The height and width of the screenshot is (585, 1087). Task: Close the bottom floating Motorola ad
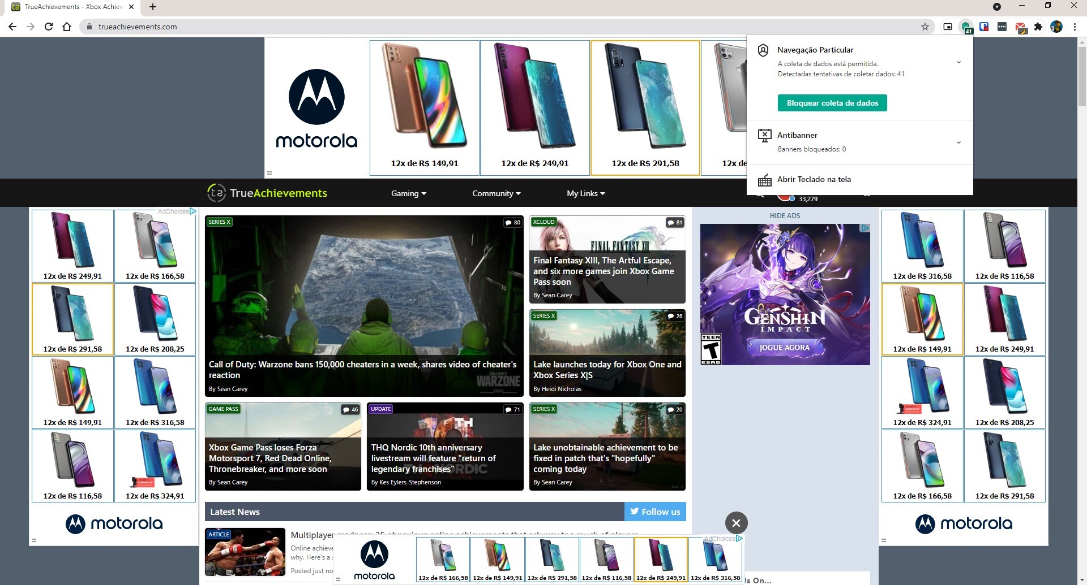[736, 523]
